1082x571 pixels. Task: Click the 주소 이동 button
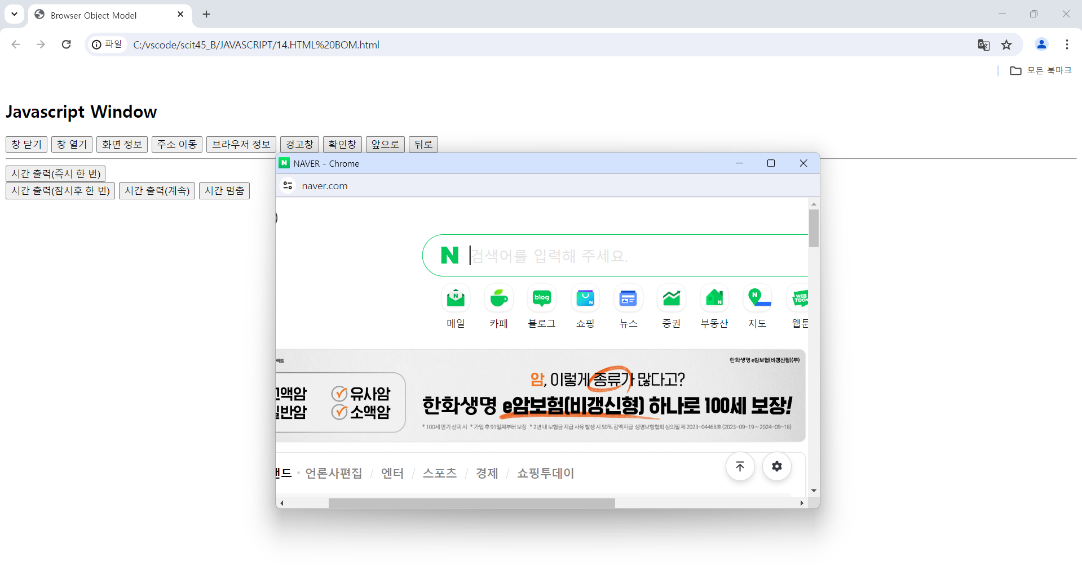tap(177, 144)
